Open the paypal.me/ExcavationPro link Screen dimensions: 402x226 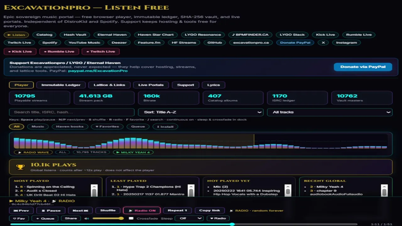pos(98,71)
